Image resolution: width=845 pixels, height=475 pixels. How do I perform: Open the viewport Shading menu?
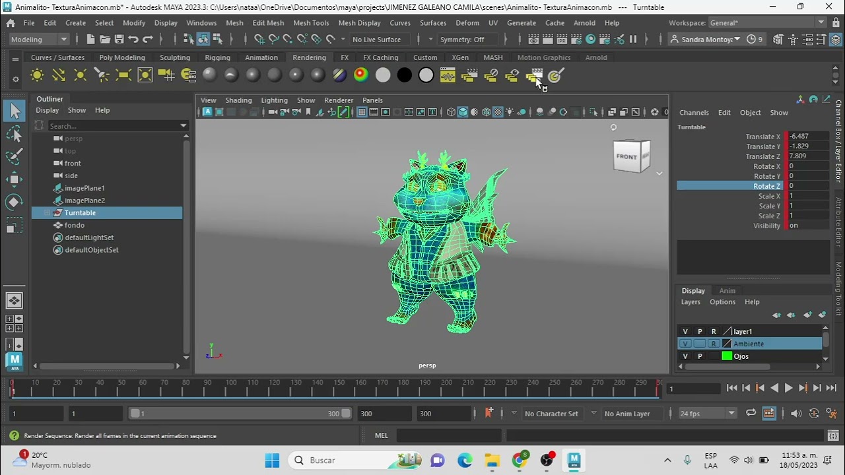238,100
